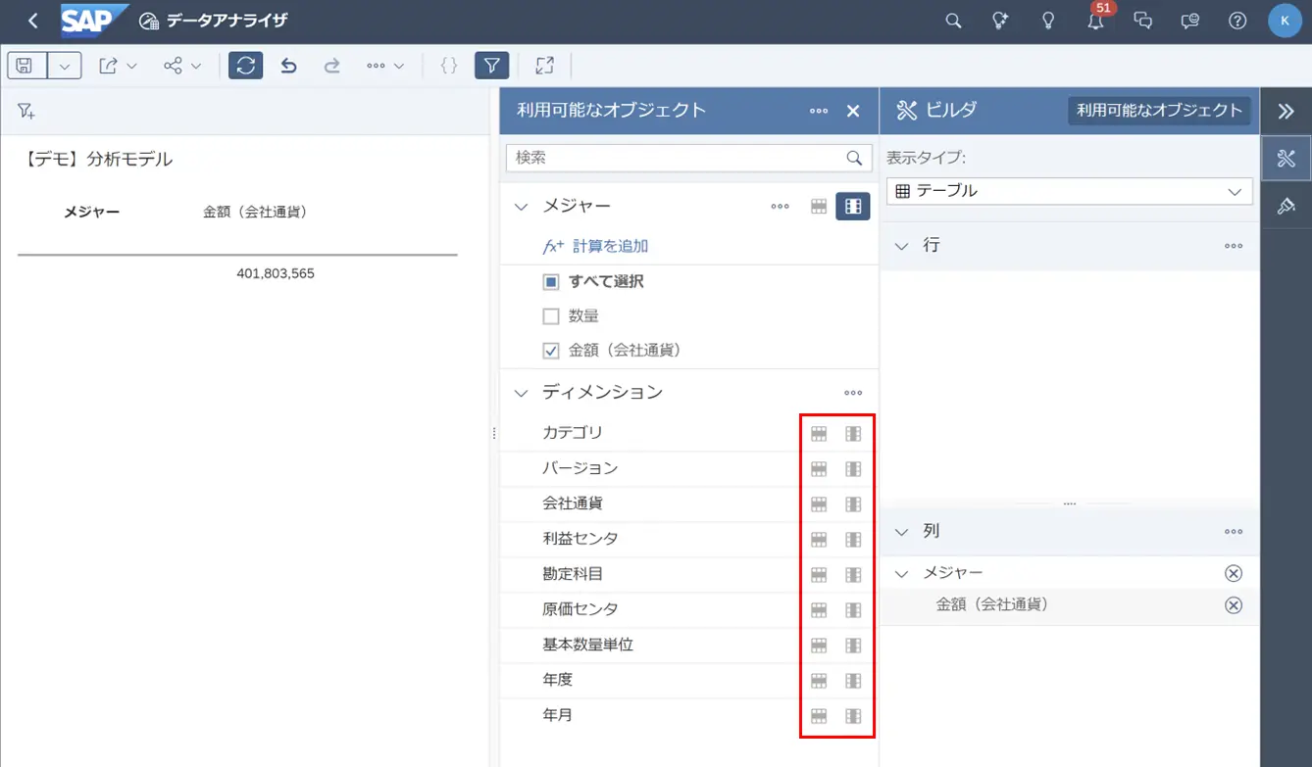Close the 利用可能なオブジェクト panel

coord(853,111)
